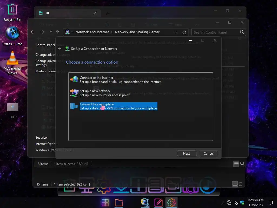Viewport: 277px width, 208px height.
Task: Open Recycle Bin desktop icon
Action: click(x=12, y=12)
